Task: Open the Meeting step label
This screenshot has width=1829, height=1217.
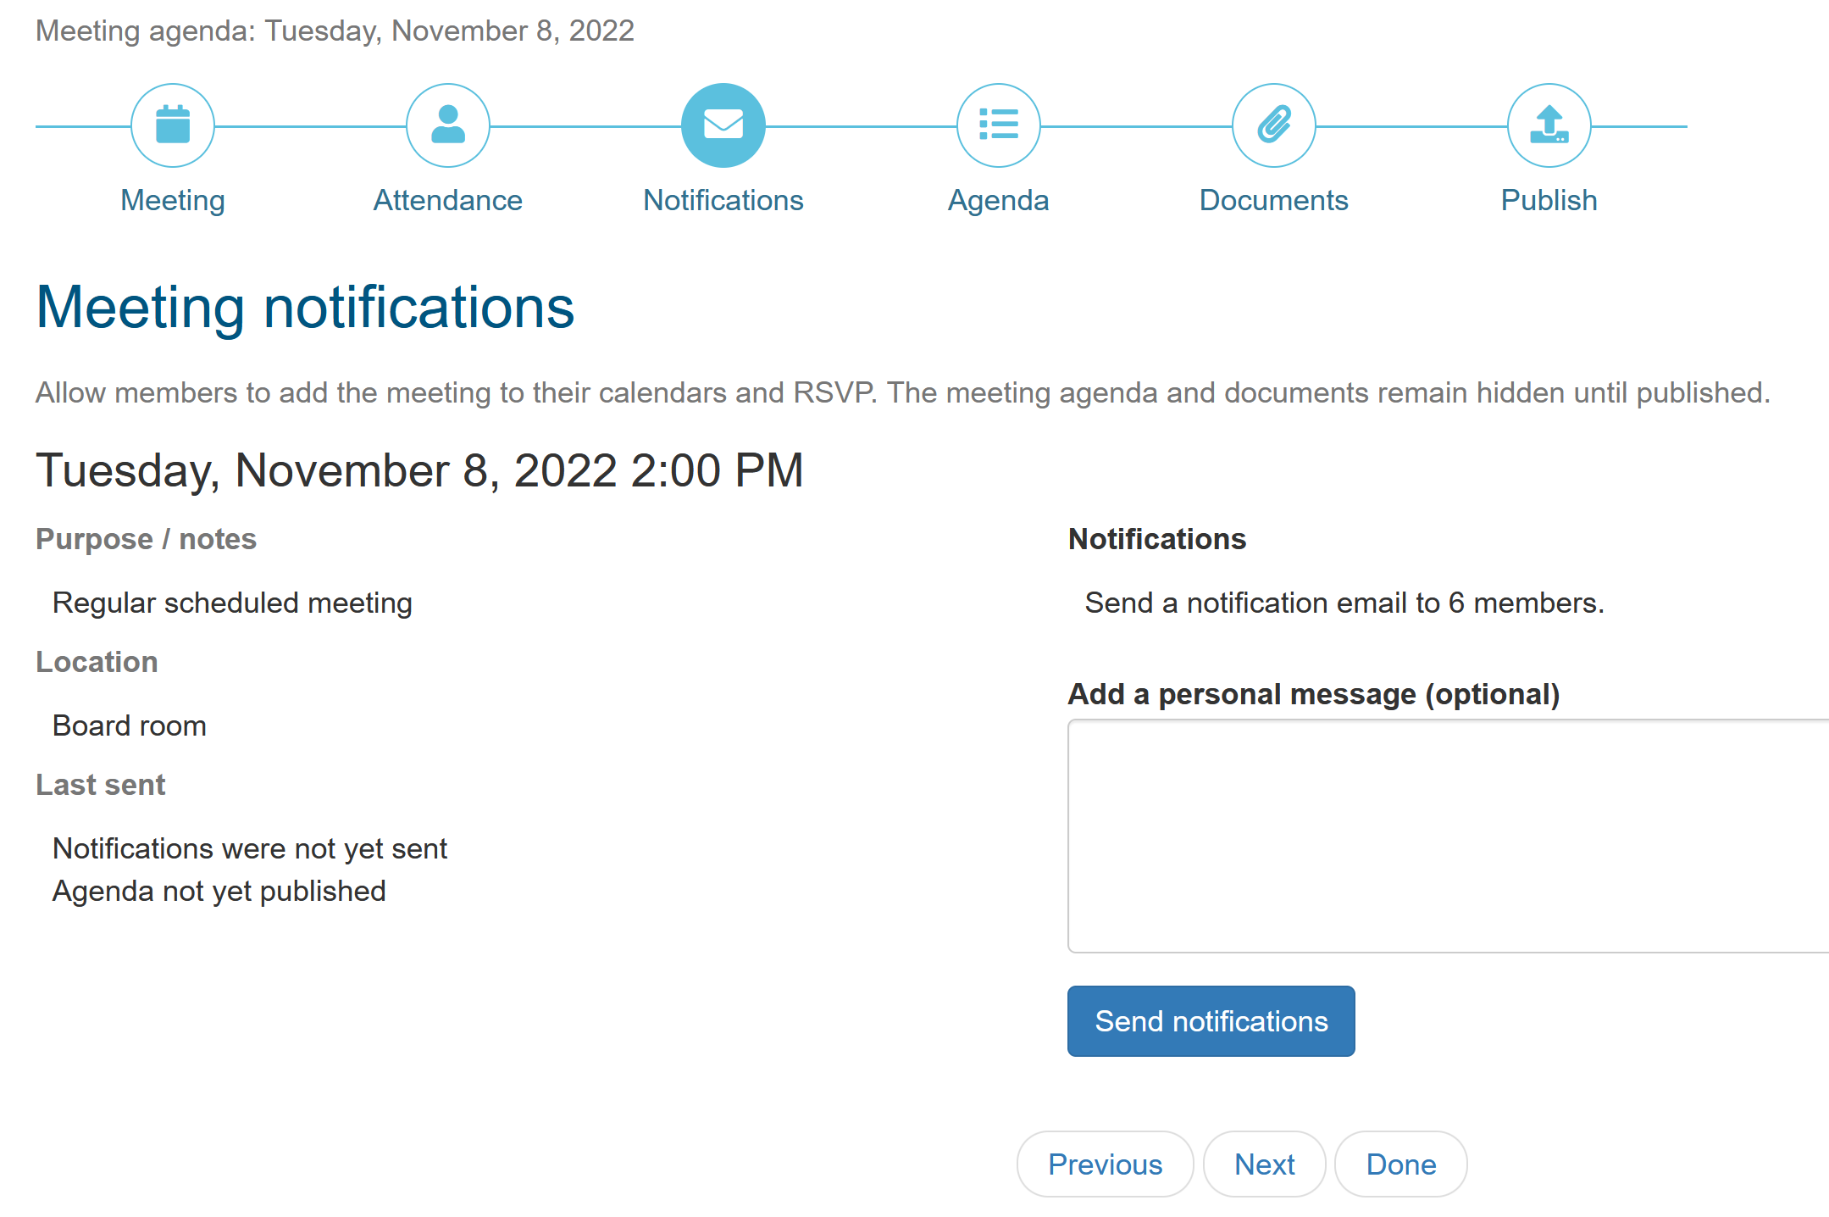Action: (173, 201)
